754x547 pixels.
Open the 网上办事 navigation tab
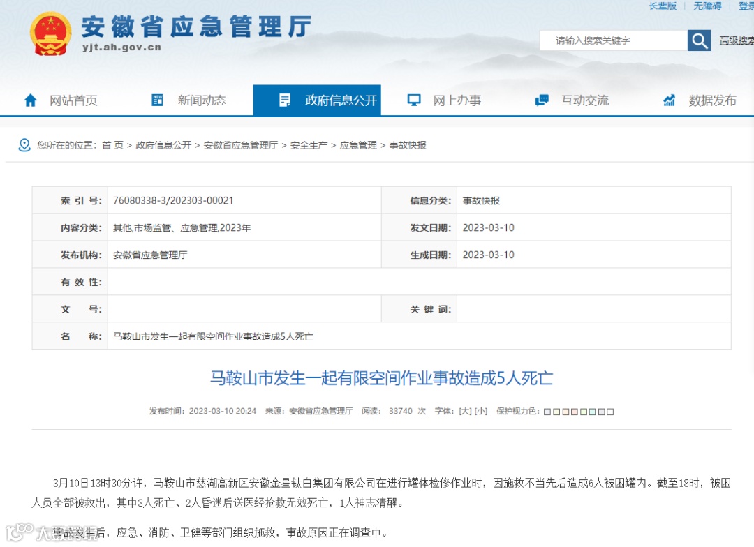pos(457,100)
